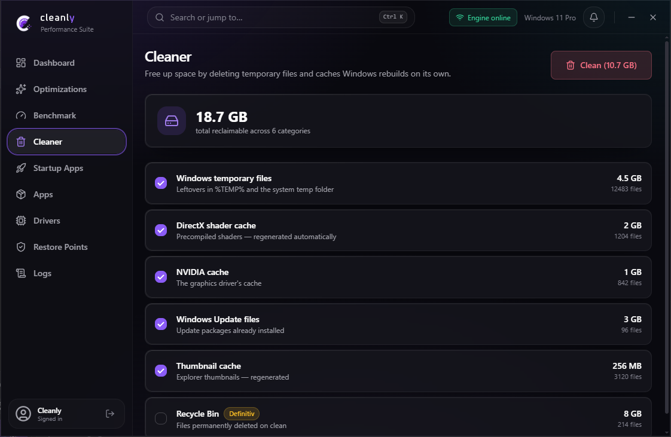Open the notifications bell
The width and height of the screenshot is (671, 437).
click(x=593, y=17)
